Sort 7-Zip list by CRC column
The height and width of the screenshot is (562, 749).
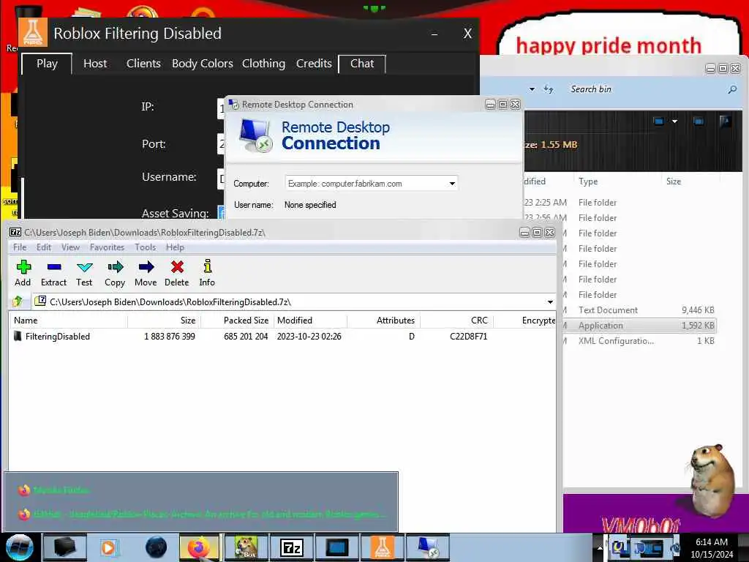click(x=456, y=321)
